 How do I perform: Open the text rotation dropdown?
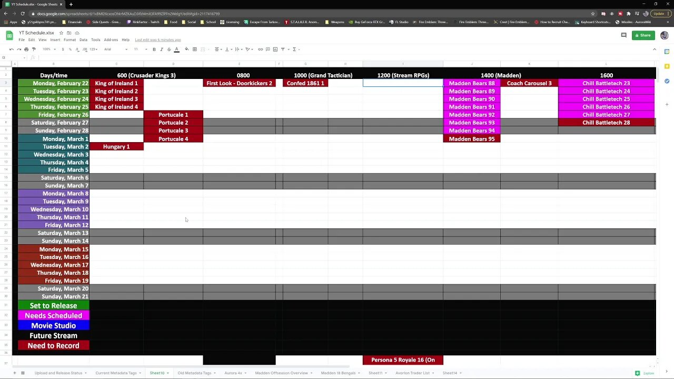[x=249, y=49]
